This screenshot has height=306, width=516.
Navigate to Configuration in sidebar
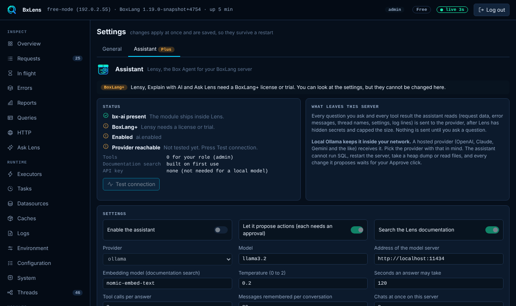click(x=45, y=263)
